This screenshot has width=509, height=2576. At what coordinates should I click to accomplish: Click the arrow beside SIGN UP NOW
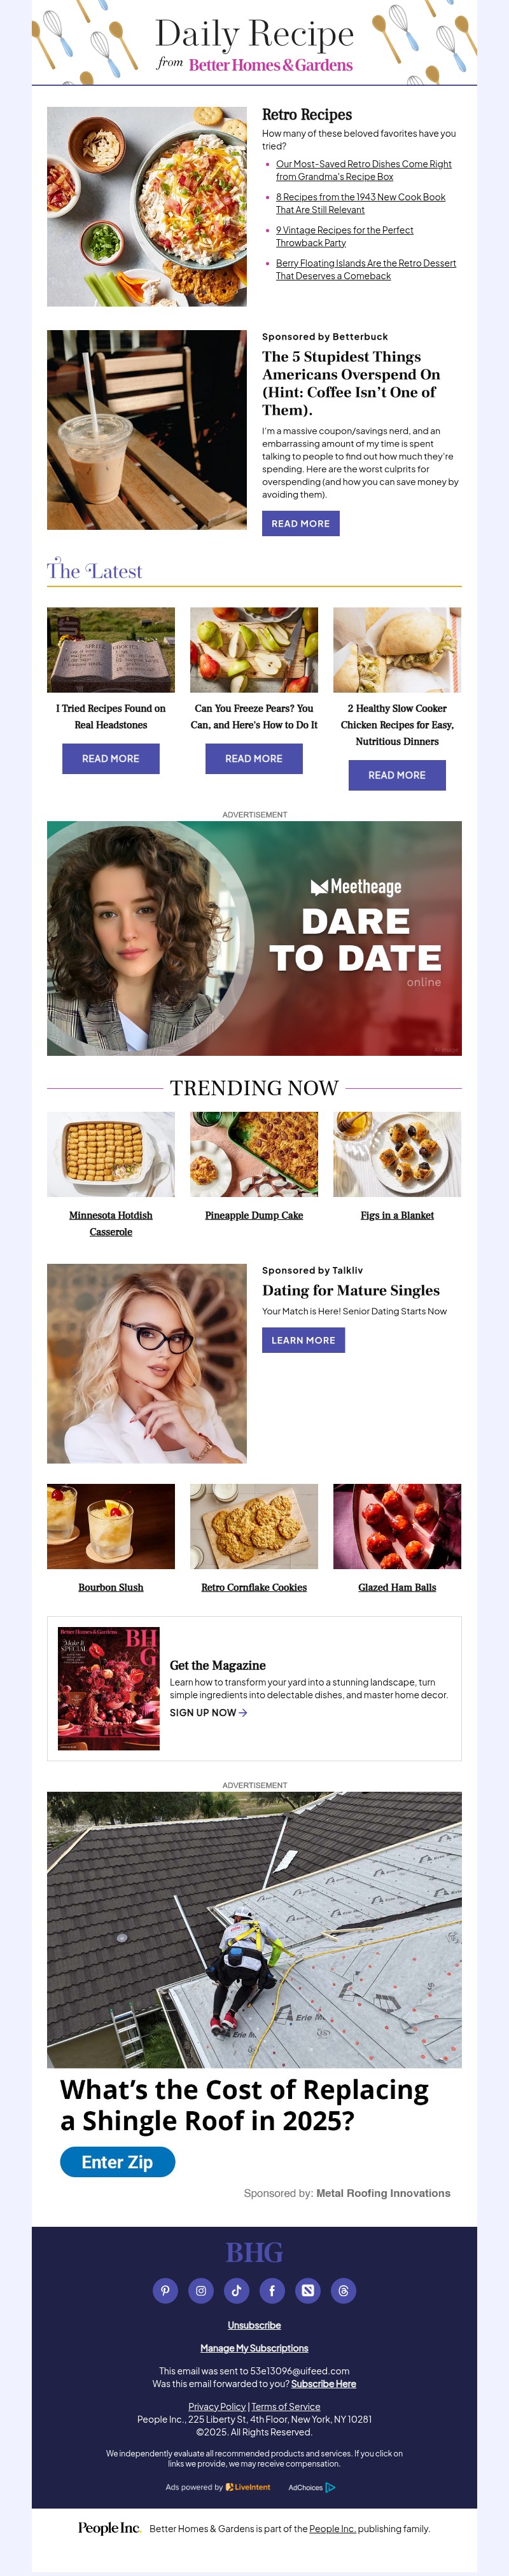coord(243,1712)
